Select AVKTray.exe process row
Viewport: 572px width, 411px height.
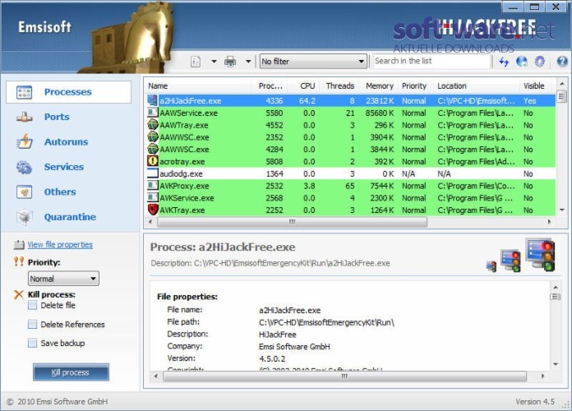point(350,210)
